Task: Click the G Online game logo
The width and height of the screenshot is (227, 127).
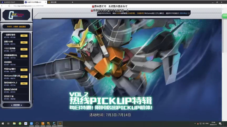Action: 16,15
